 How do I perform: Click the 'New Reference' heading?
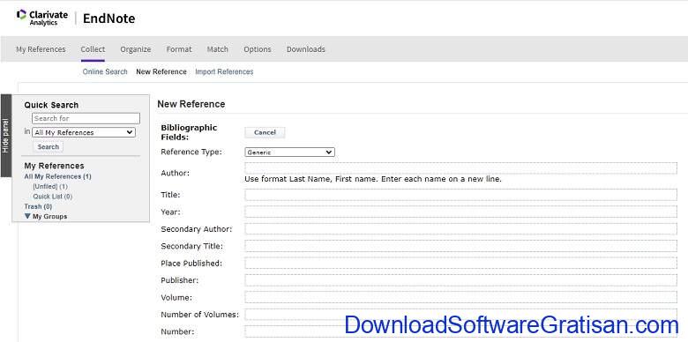point(191,104)
